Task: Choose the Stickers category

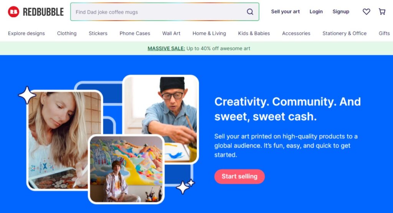Action: (98, 33)
